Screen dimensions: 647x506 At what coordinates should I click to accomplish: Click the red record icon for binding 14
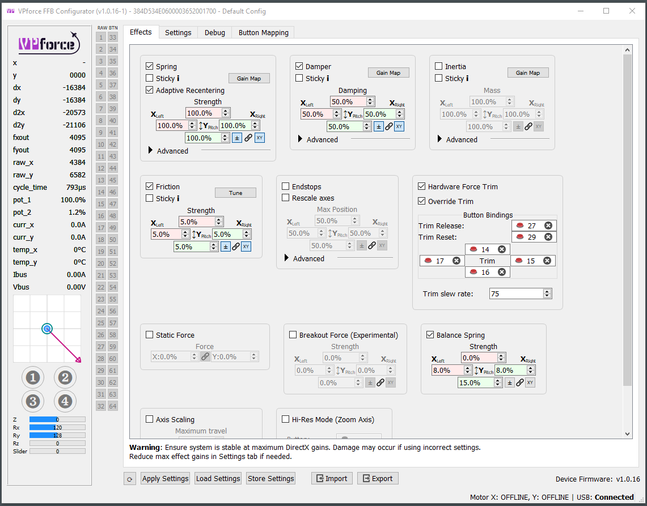click(473, 249)
